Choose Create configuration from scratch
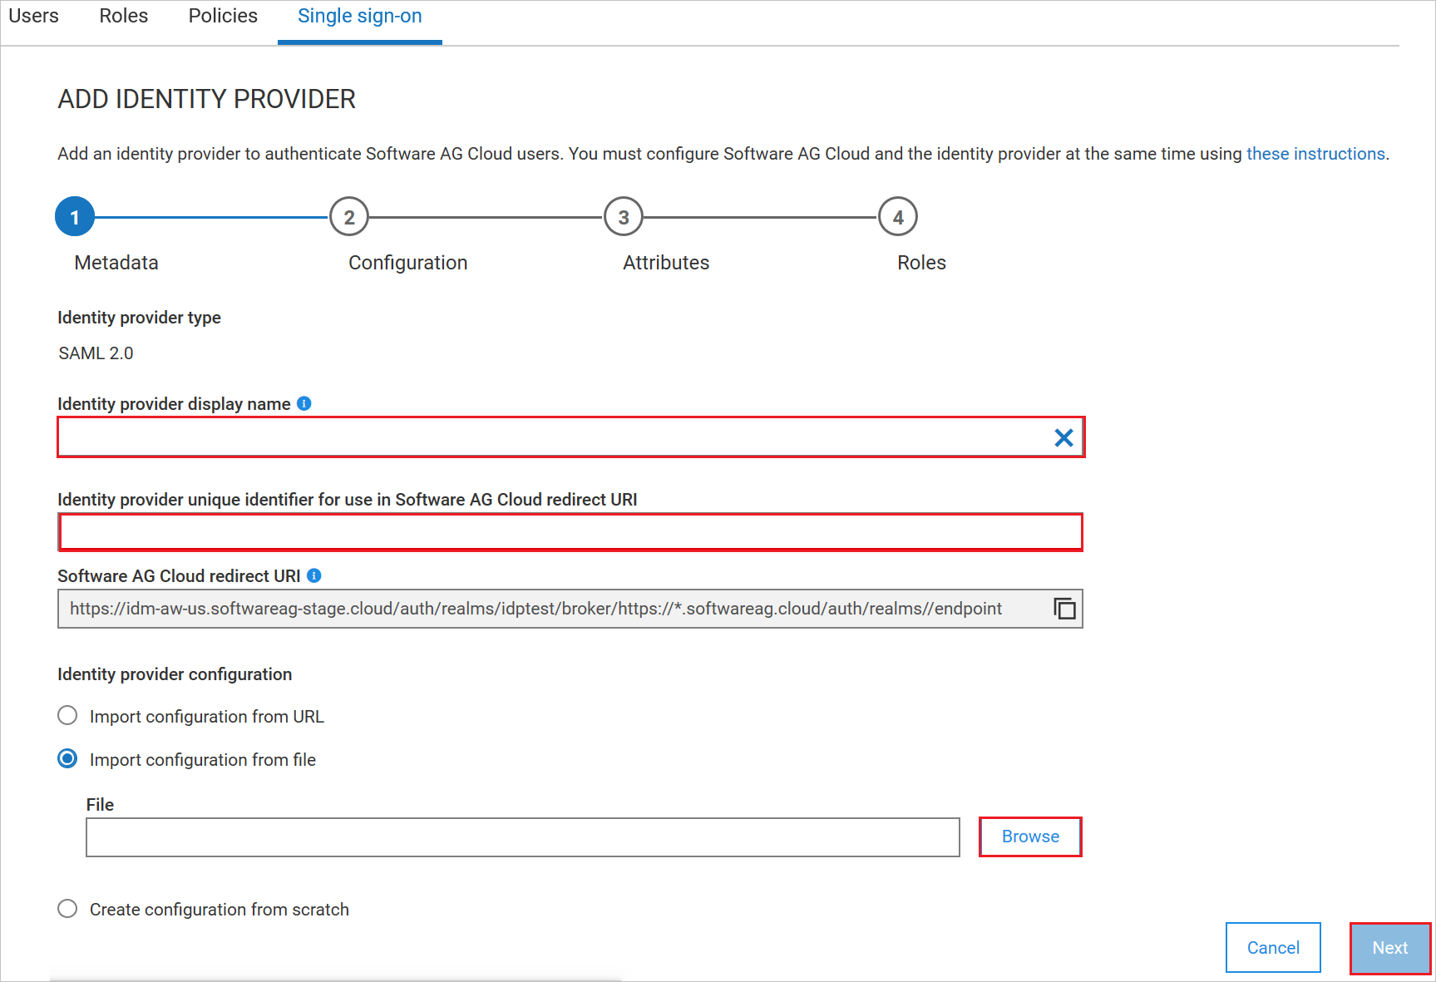1436x982 pixels. pos(67,909)
